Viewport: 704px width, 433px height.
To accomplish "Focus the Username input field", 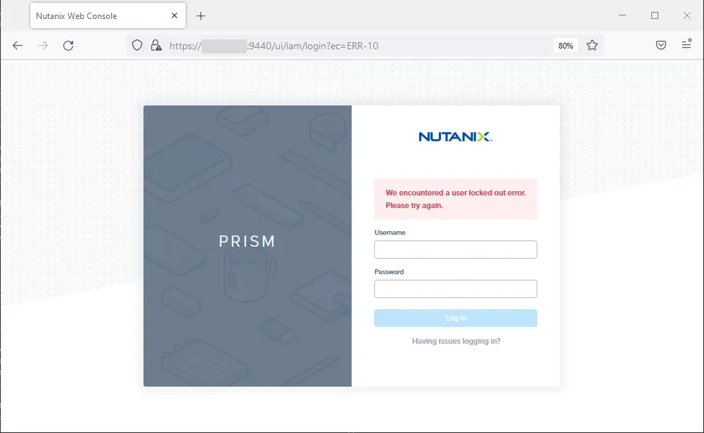I will click(456, 250).
